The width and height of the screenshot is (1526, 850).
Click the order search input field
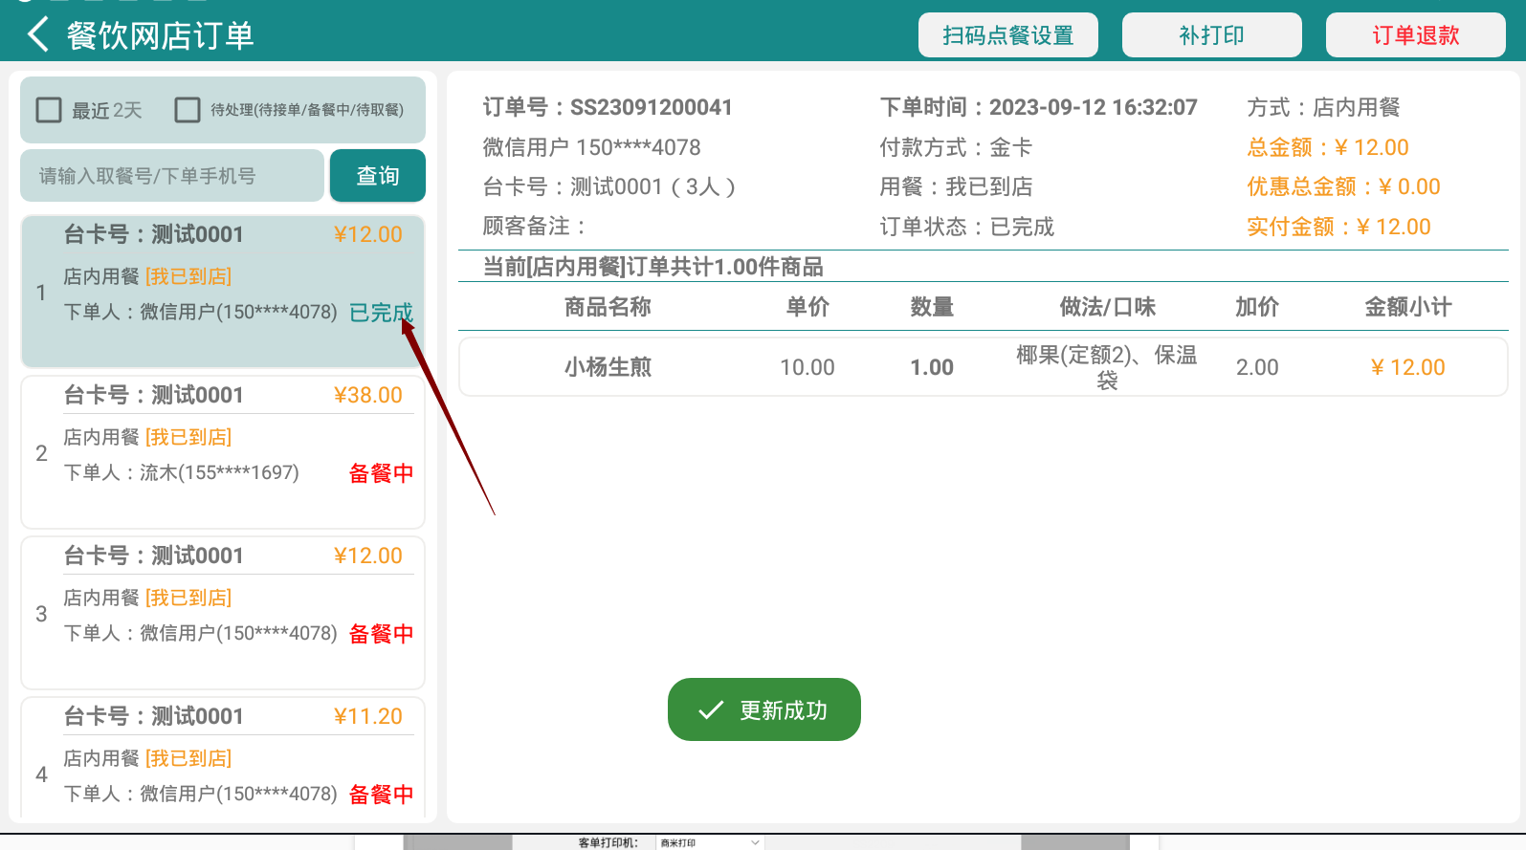click(x=172, y=176)
